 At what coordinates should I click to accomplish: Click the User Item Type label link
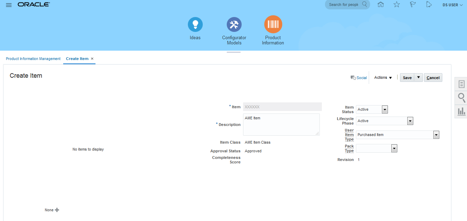tap(349, 135)
